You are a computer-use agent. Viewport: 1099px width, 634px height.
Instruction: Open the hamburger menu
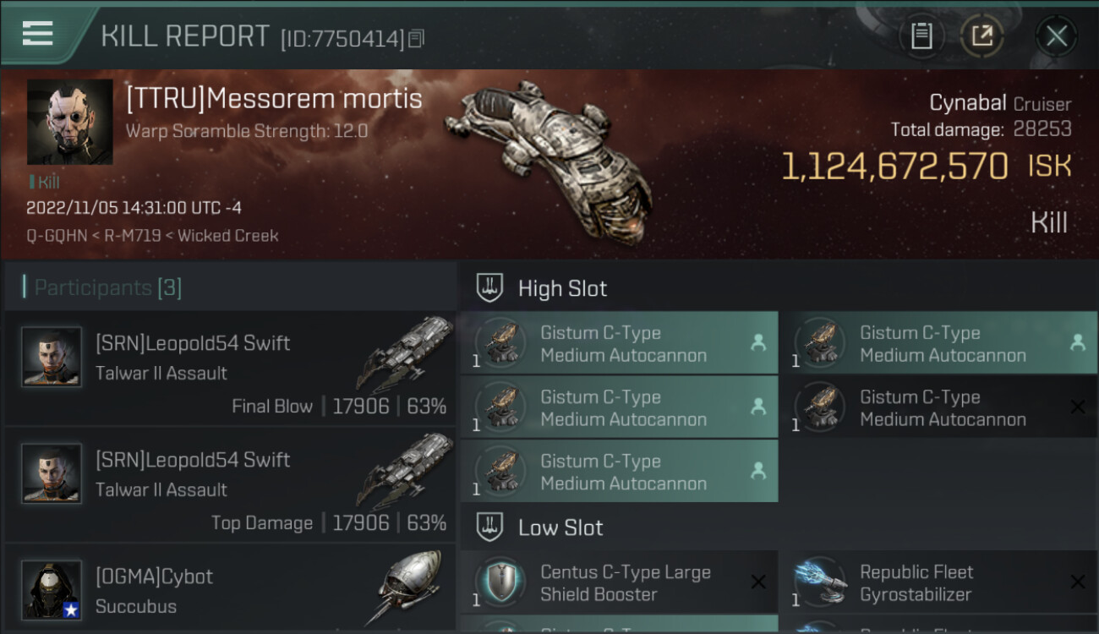pos(37,33)
